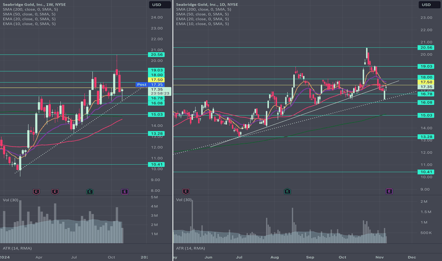Click the yellow 17.50 price label on weekly chart

point(157,80)
